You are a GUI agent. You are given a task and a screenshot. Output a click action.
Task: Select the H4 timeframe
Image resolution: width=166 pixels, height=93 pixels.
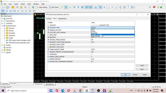pos(22,11)
